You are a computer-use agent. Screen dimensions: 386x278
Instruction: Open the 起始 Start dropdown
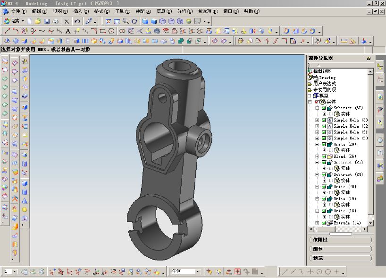pyautogui.click(x=14, y=21)
